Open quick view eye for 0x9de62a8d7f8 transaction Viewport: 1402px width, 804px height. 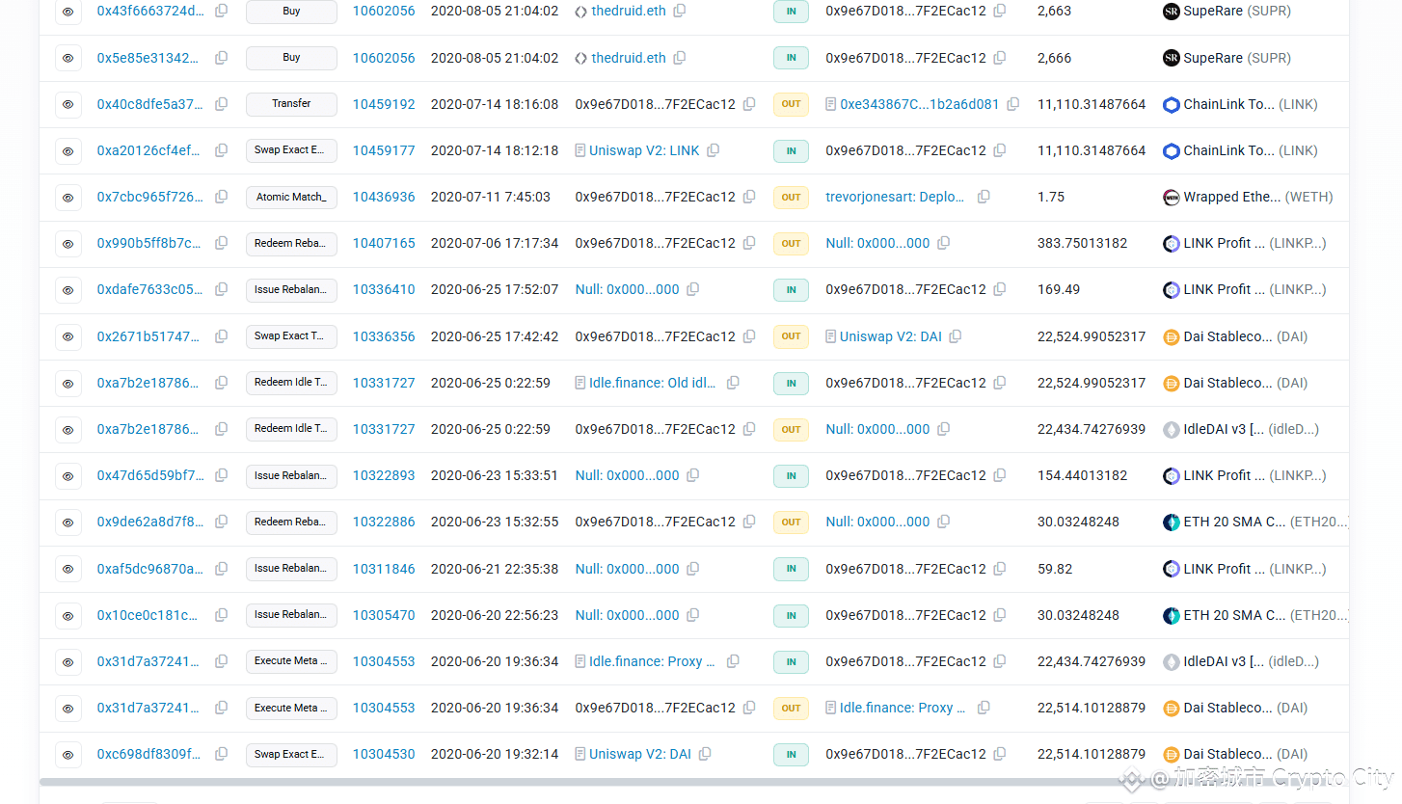[68, 523]
